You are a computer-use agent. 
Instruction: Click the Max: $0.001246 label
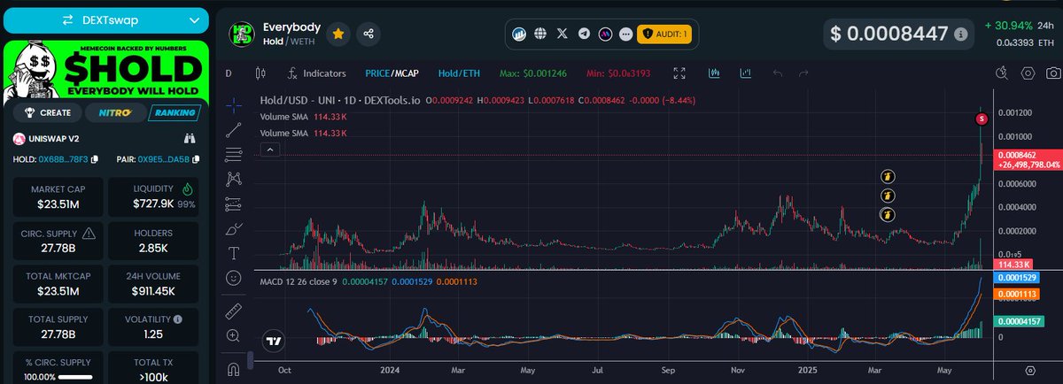click(534, 73)
